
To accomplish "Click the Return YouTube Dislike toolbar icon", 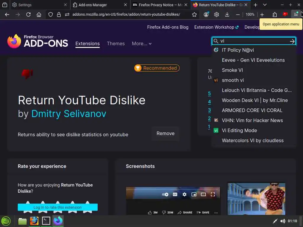I will (285, 14).
